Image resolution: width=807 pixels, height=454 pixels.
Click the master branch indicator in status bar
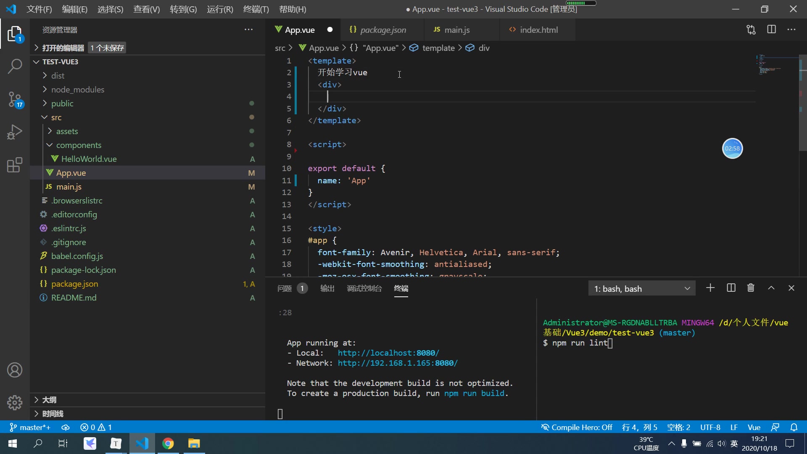point(30,427)
